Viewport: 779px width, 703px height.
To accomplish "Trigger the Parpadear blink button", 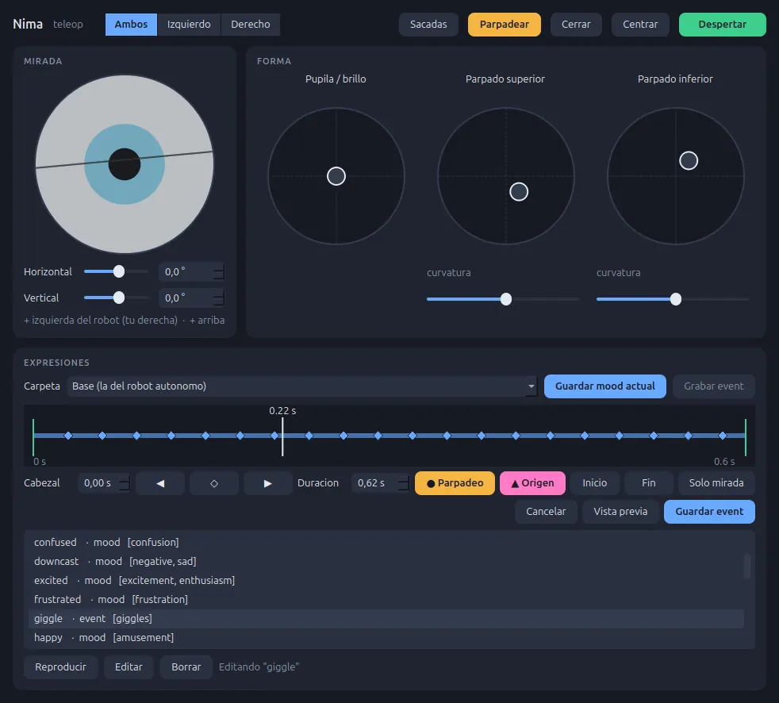I will pos(505,25).
